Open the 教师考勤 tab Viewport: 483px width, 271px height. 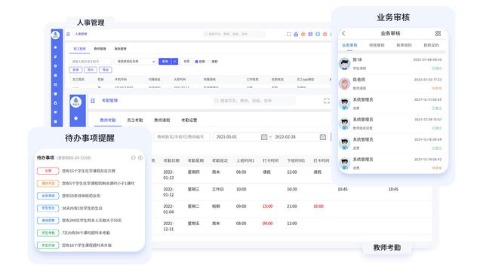(x=108, y=120)
